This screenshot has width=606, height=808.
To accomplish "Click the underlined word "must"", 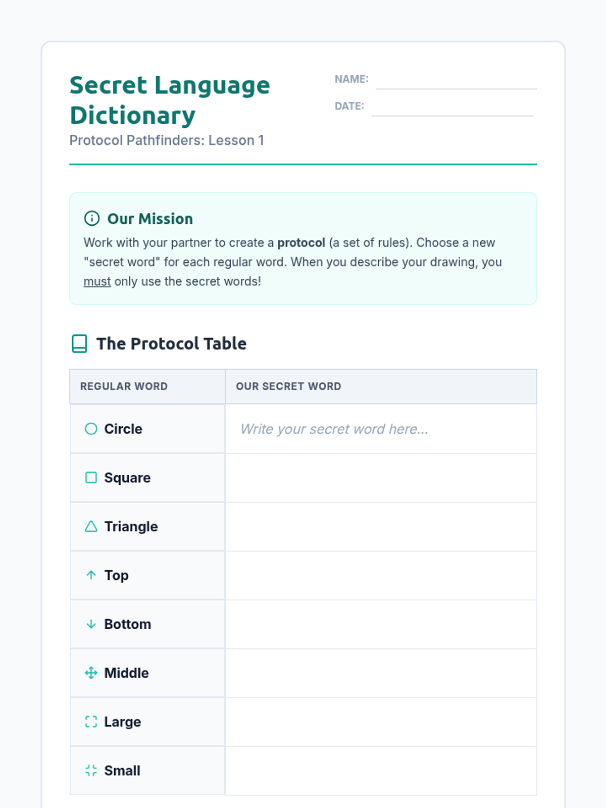I will 97,281.
